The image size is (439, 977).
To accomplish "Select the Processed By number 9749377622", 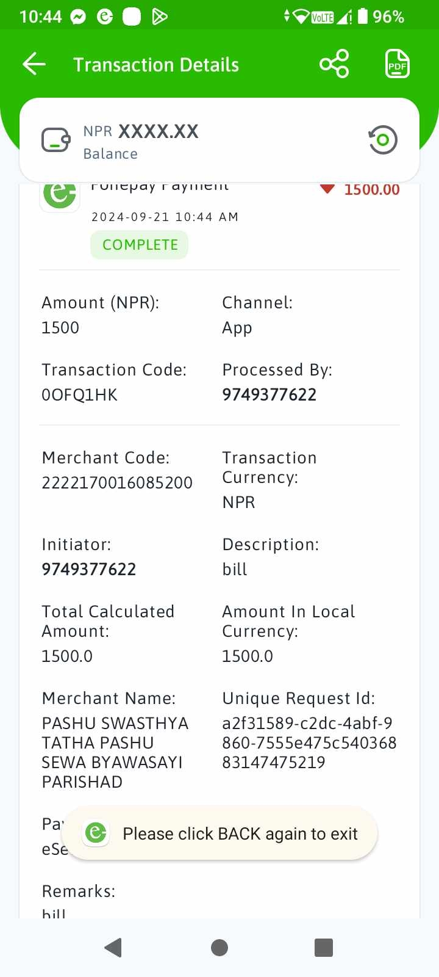I will pyautogui.click(x=269, y=394).
